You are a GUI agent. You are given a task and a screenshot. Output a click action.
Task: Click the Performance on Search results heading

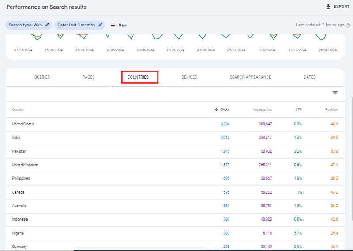point(46,7)
